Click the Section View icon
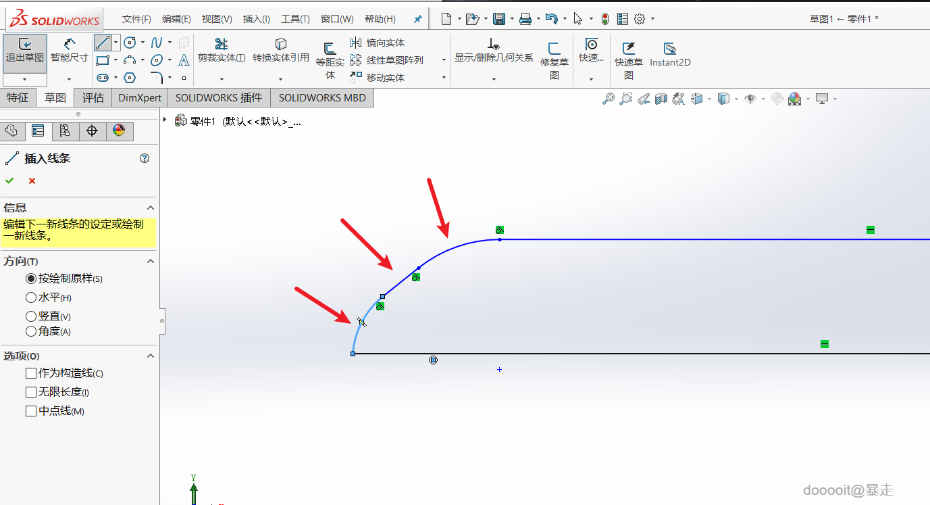Image resolution: width=930 pixels, height=505 pixels. (x=661, y=99)
